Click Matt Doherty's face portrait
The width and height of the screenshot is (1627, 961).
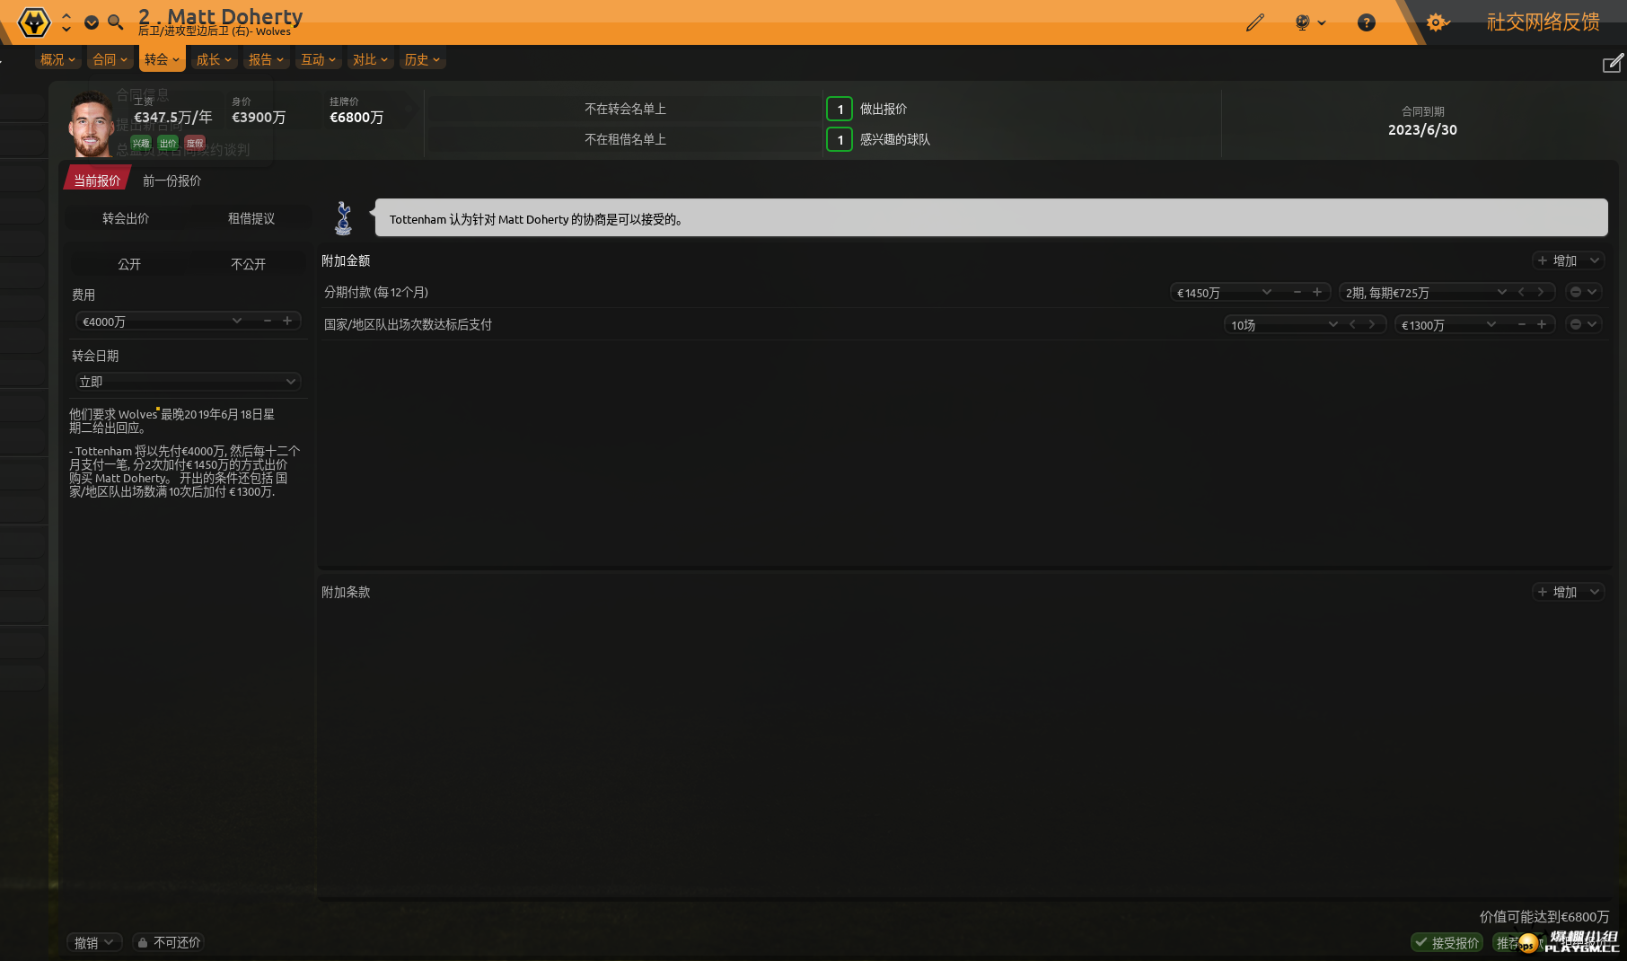(91, 125)
